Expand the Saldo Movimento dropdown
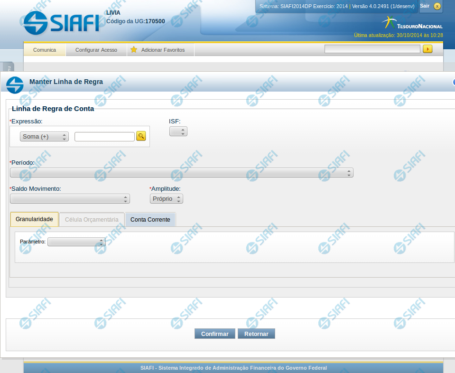Viewport: 455px width, 373px height. coord(70,199)
